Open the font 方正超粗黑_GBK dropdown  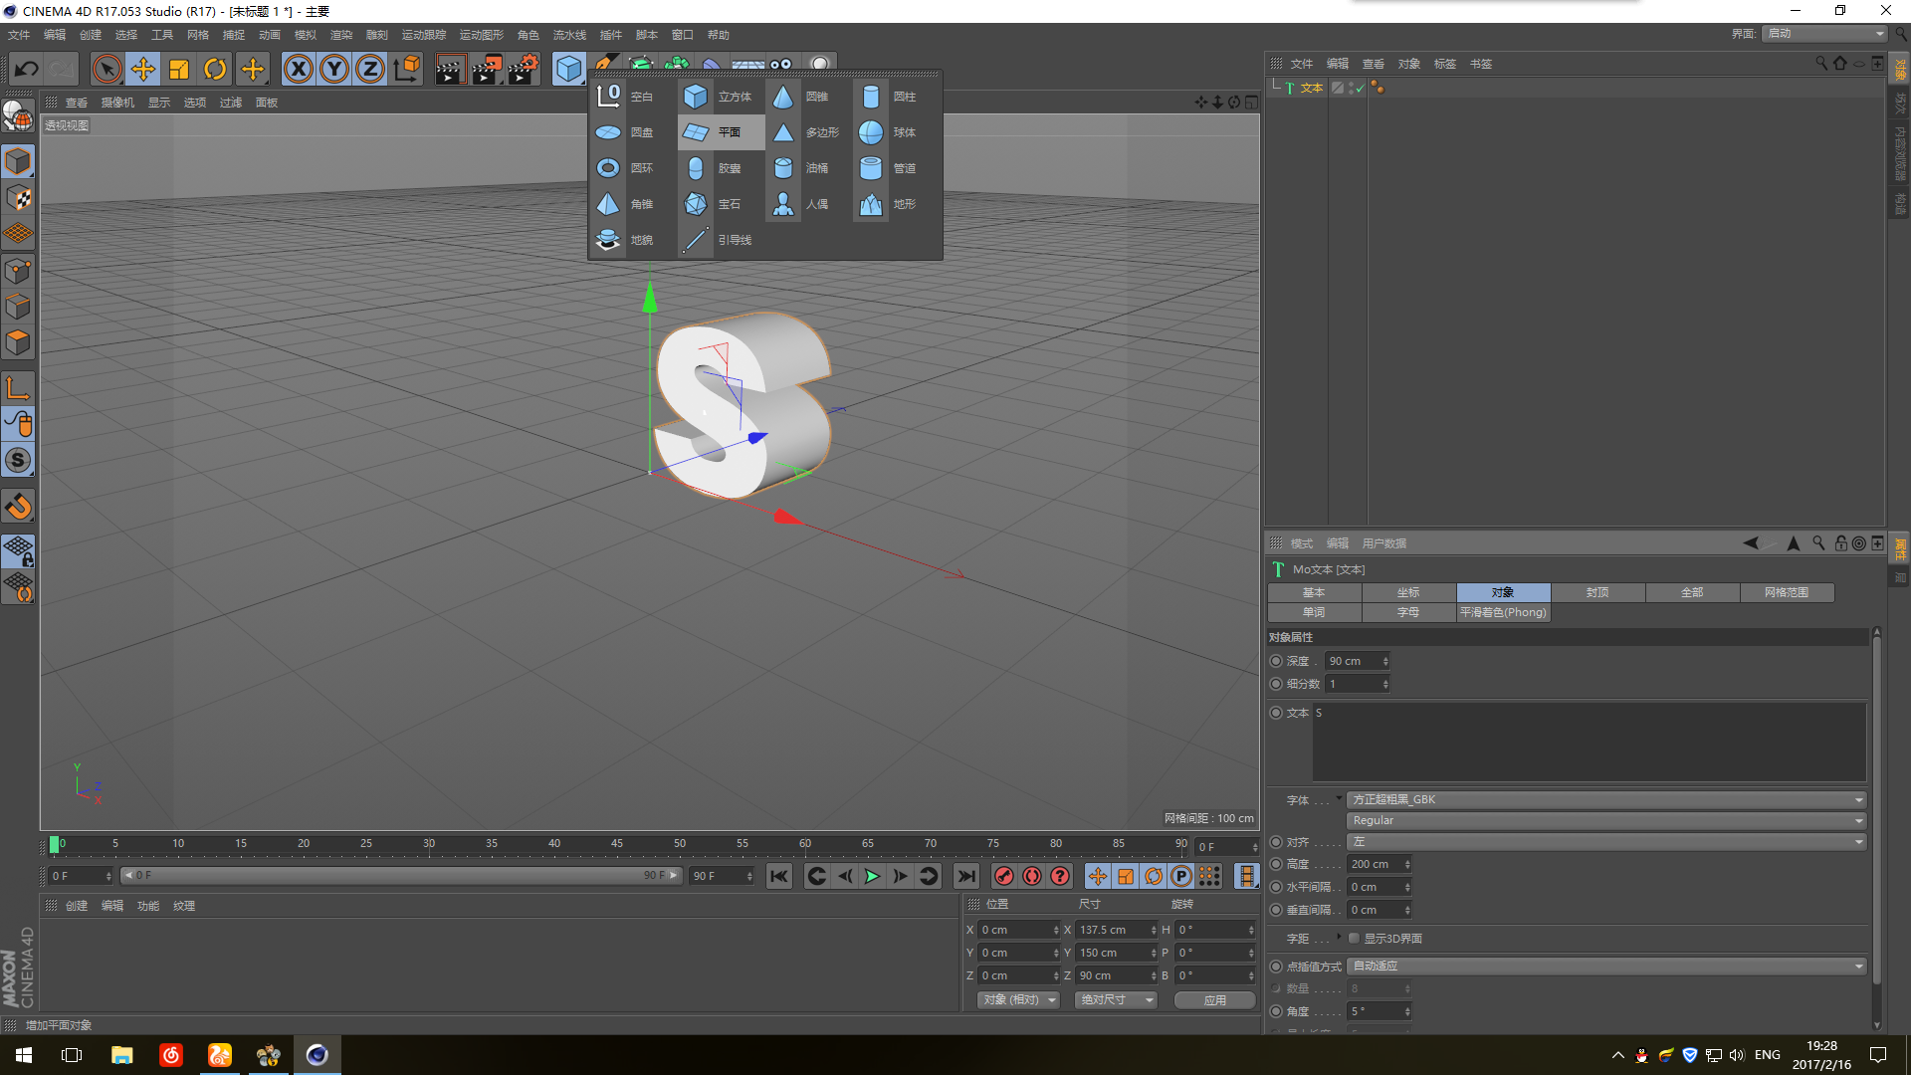(x=1605, y=799)
